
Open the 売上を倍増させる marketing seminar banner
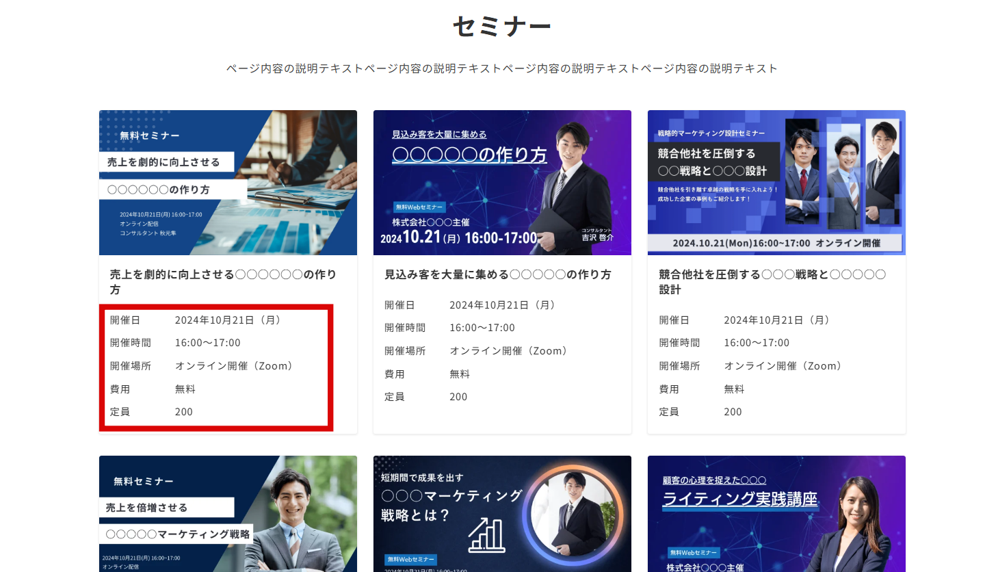[228, 514]
